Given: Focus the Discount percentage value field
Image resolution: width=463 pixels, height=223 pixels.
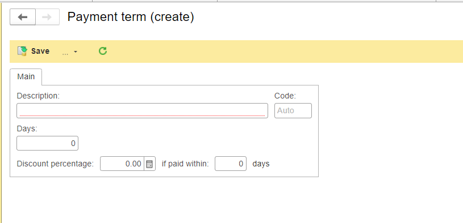Looking at the screenshot, I should [x=122, y=164].
